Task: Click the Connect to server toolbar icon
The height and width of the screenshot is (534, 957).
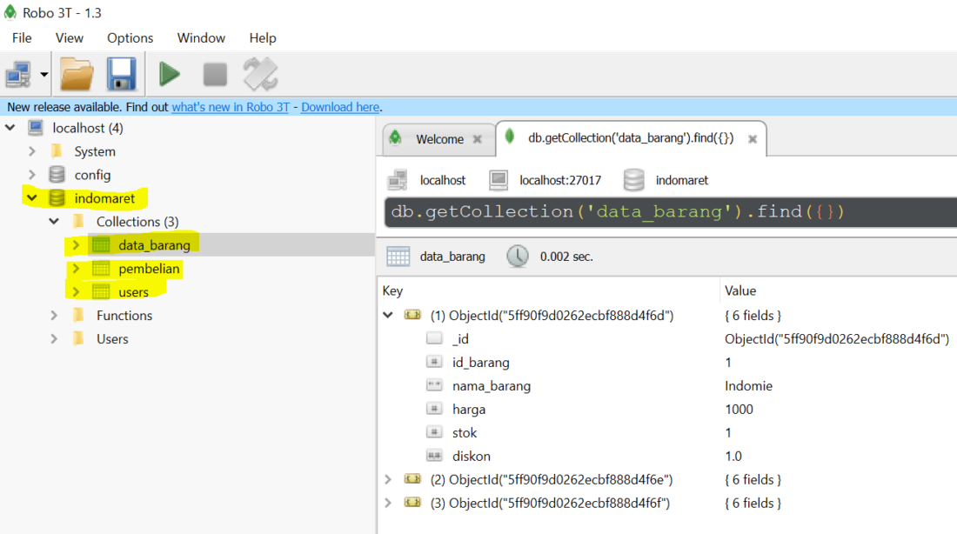Action: (17, 75)
